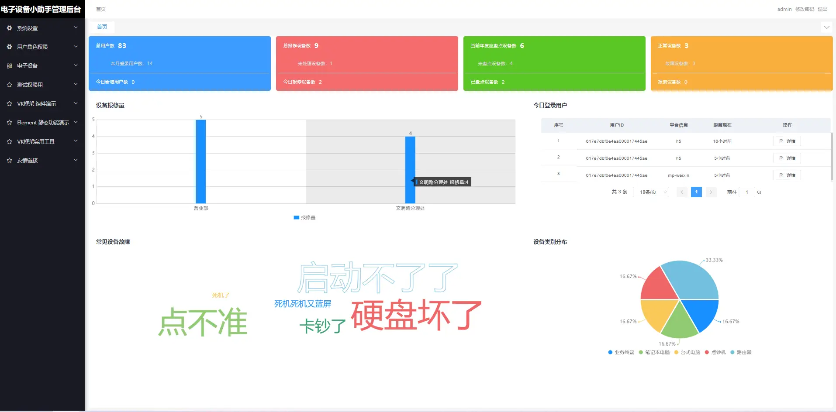The width and height of the screenshot is (836, 412).
Task: Toggle 业务终端 in pie chart legend
Action: pos(621,352)
